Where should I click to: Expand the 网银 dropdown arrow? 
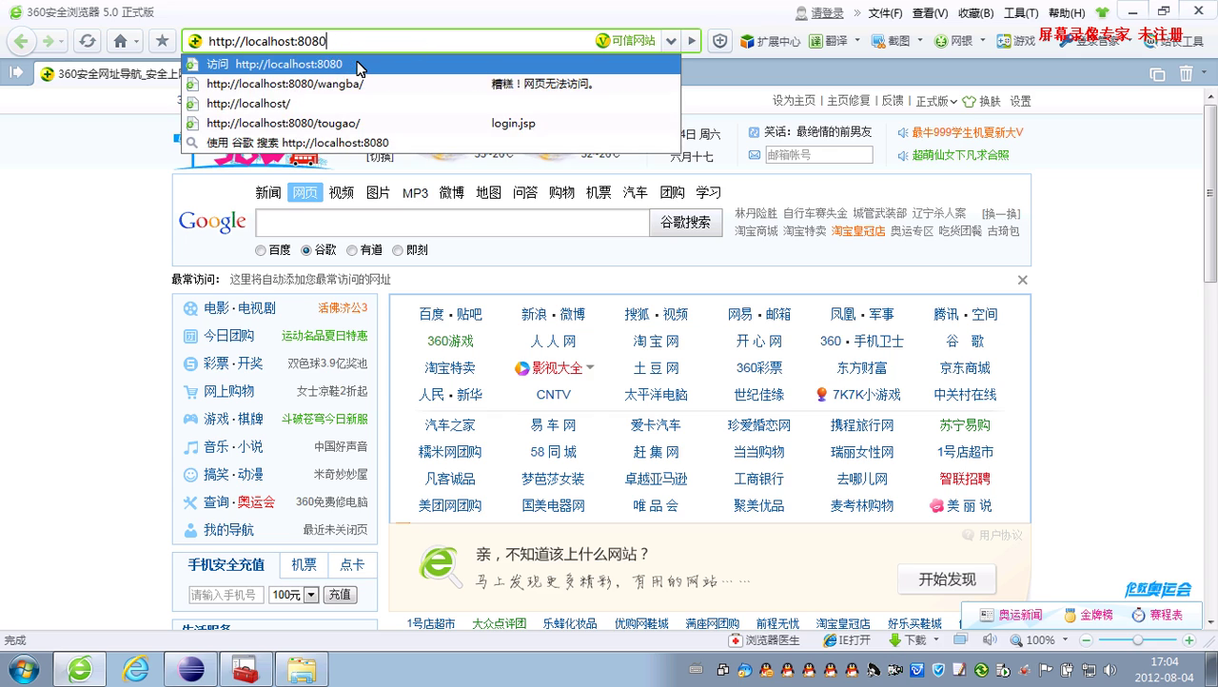(x=981, y=41)
